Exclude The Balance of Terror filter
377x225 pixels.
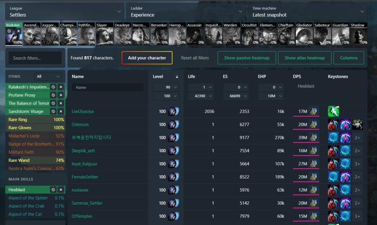pyautogui.click(x=53, y=103)
